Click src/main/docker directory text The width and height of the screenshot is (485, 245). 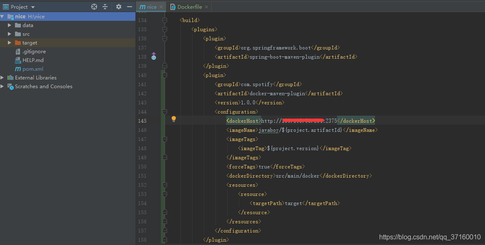coord(297,176)
